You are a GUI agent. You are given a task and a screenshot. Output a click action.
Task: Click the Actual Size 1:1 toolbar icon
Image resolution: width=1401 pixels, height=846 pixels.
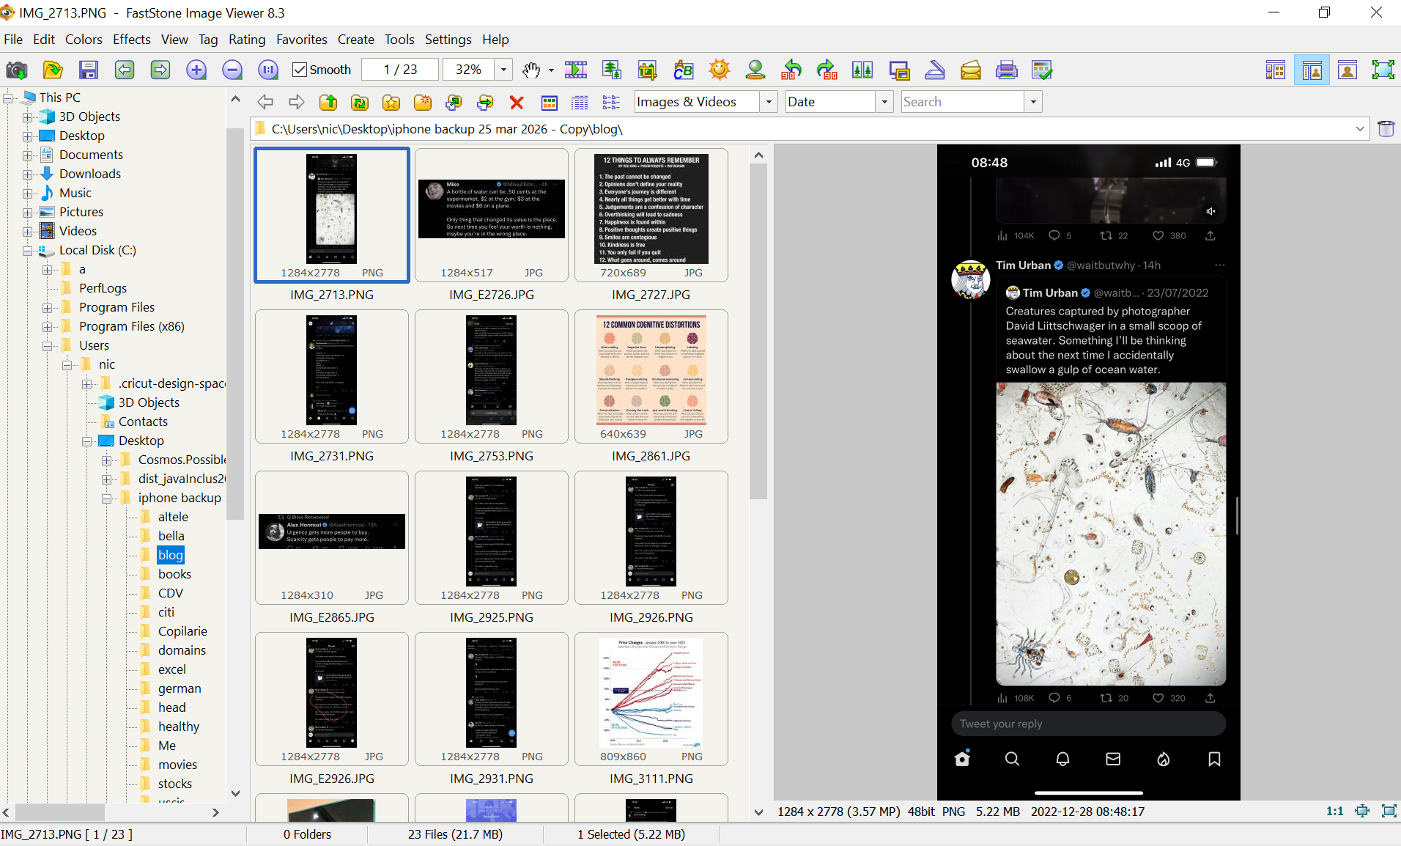tap(268, 70)
